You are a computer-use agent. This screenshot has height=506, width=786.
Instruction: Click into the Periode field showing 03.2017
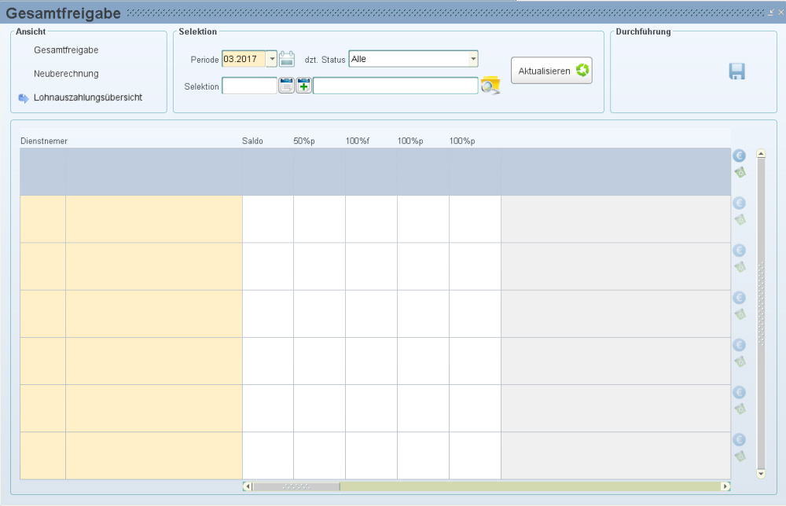(244, 59)
